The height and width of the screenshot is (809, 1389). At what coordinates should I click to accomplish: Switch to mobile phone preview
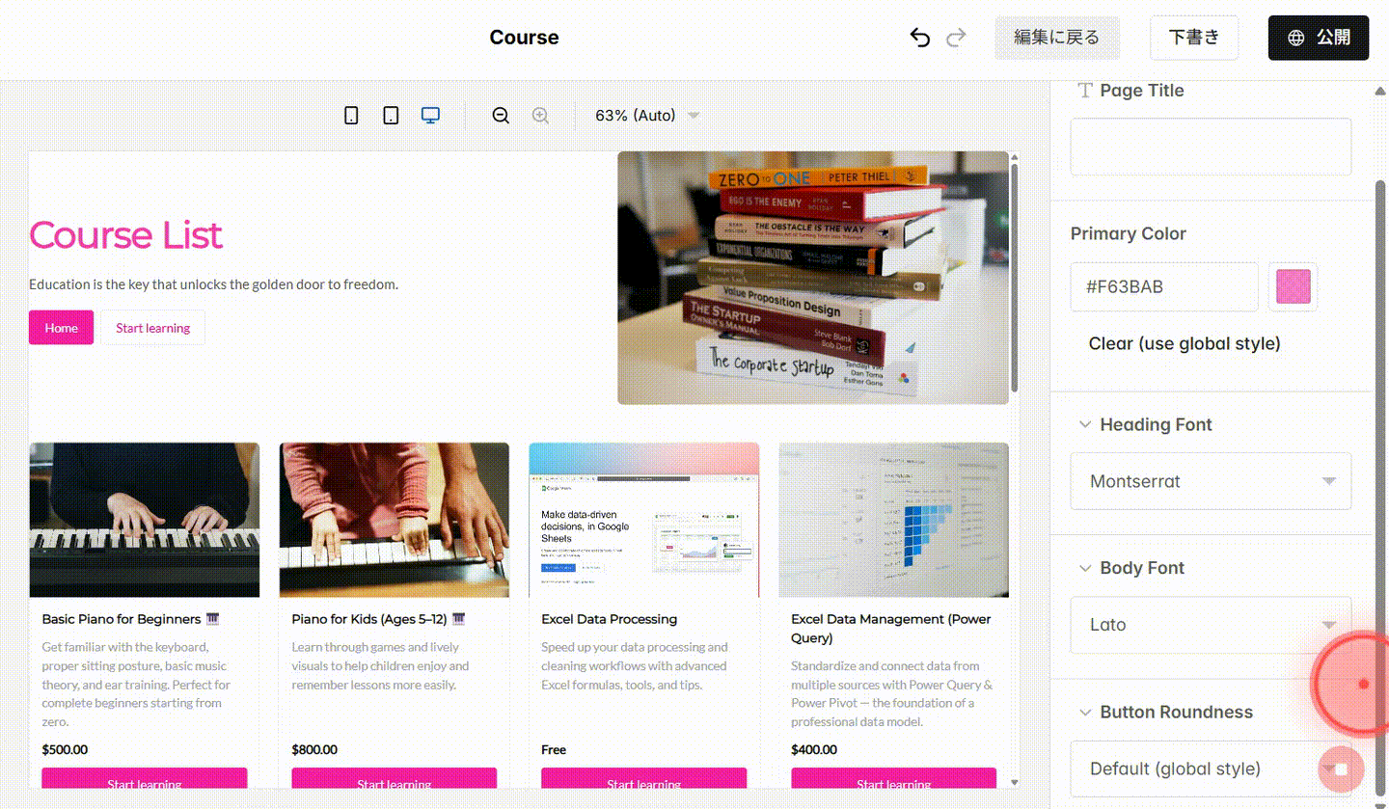pos(351,116)
